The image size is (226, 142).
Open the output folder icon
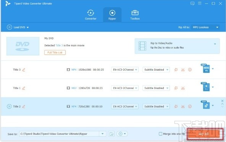click(111, 134)
